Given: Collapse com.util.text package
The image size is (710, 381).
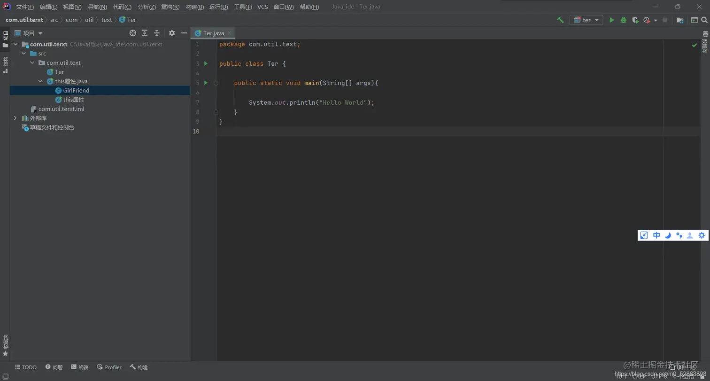Looking at the screenshot, I should click(x=32, y=63).
